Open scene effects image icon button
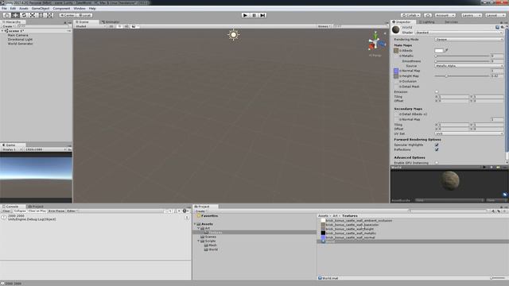Viewport: 509px width, 286px height. (x=134, y=26)
